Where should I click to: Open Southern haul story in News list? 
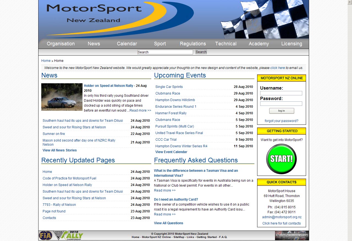(83, 121)
